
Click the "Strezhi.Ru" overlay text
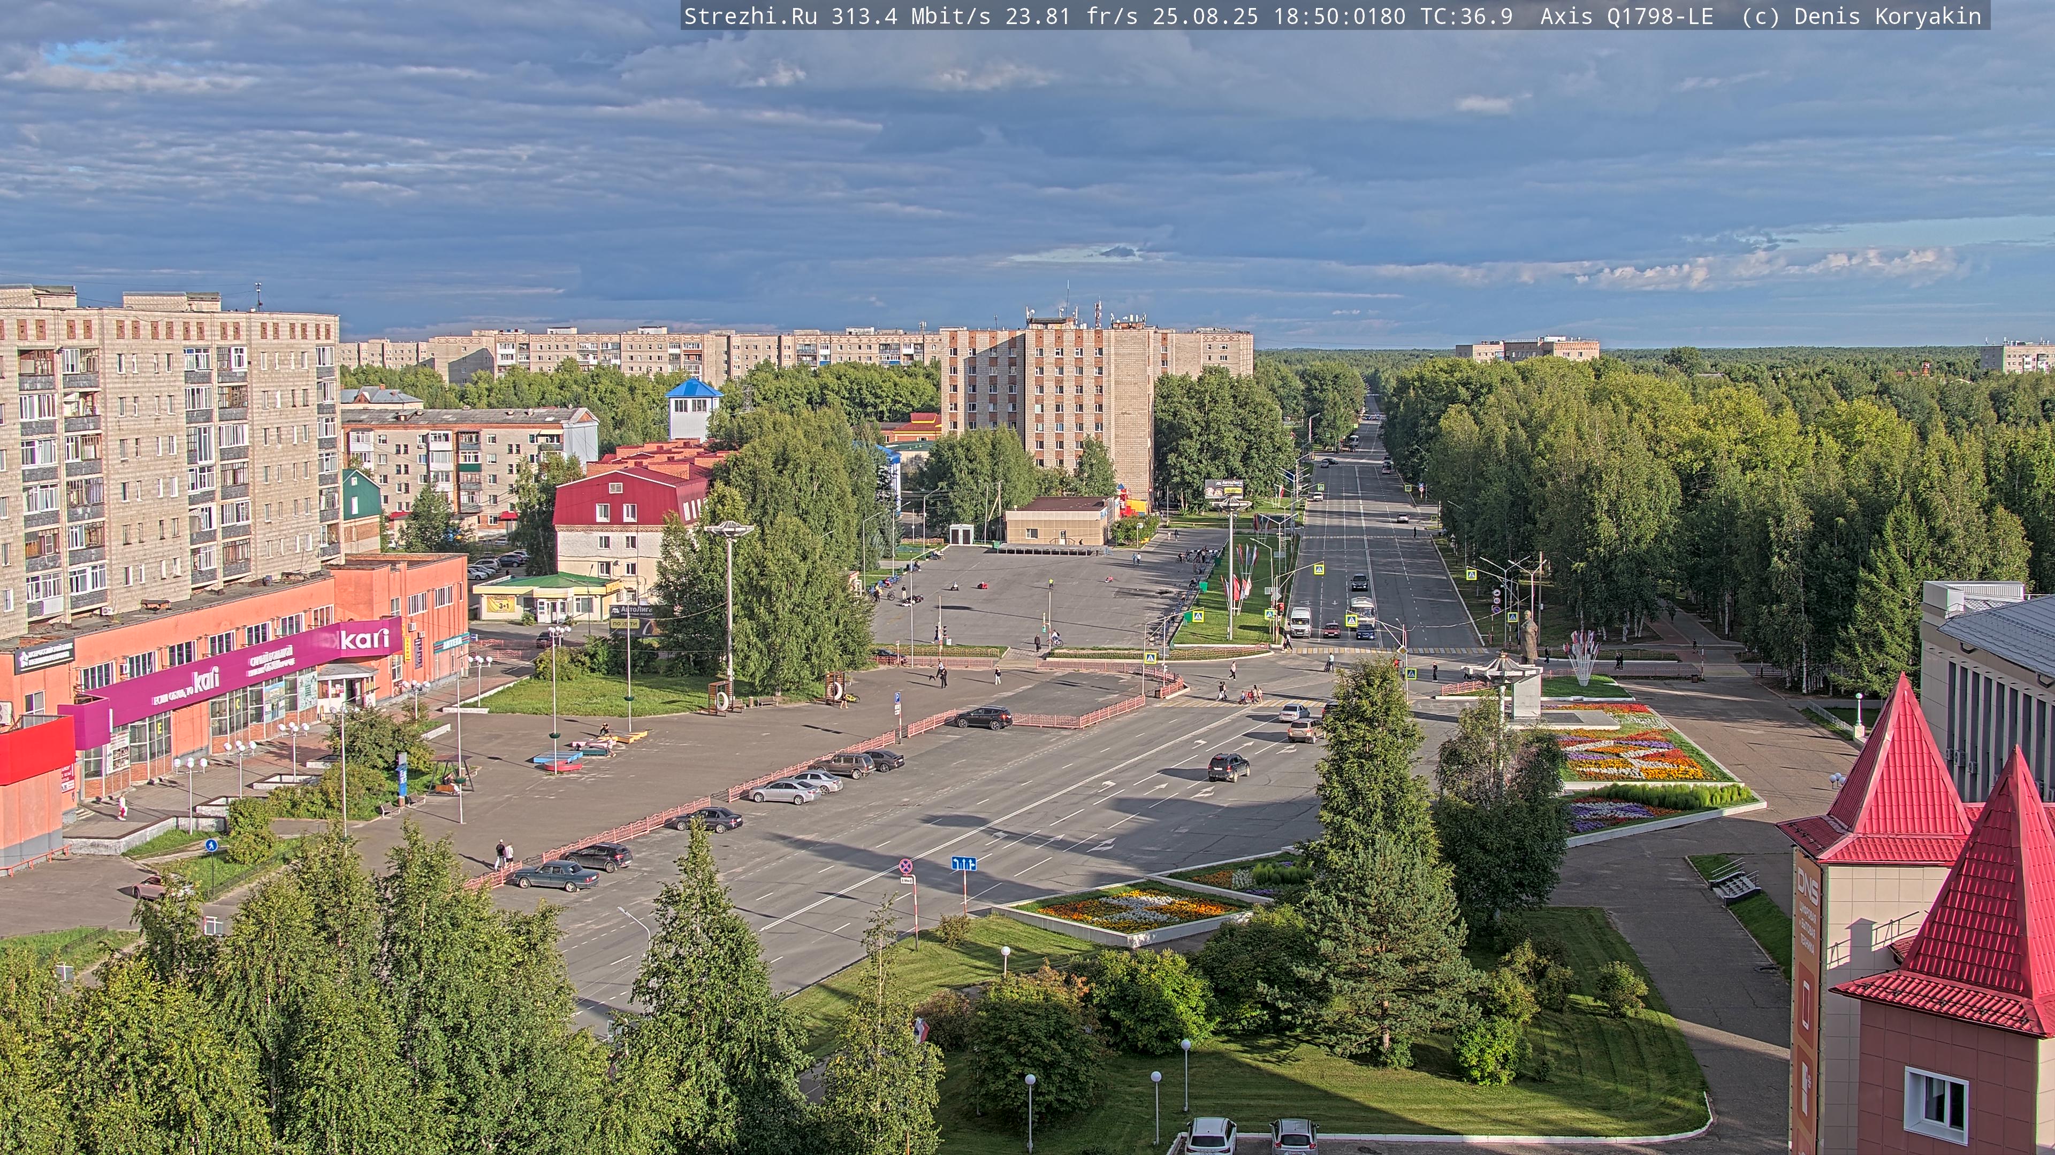750,16
